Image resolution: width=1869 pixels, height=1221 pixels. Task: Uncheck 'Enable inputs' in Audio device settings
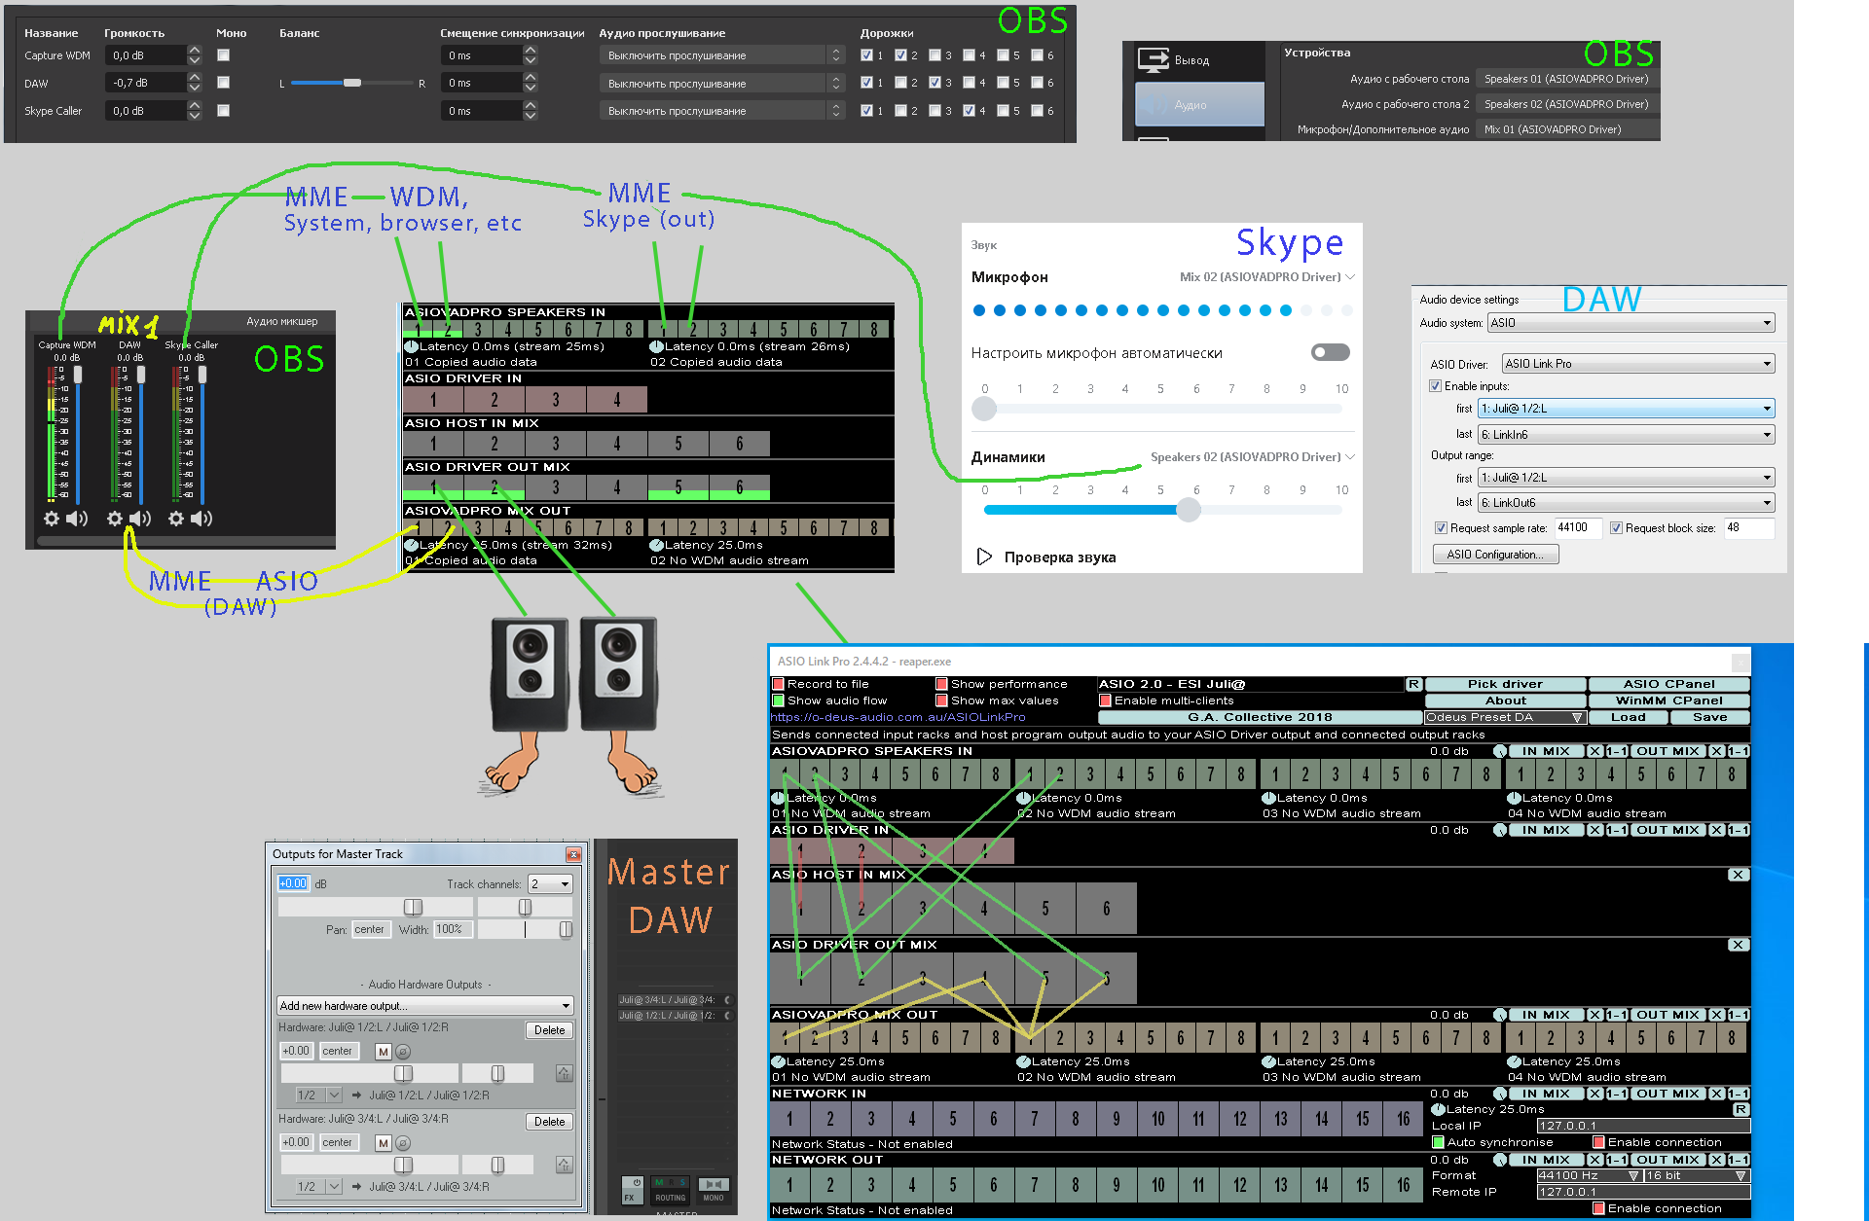pyautogui.click(x=1435, y=386)
